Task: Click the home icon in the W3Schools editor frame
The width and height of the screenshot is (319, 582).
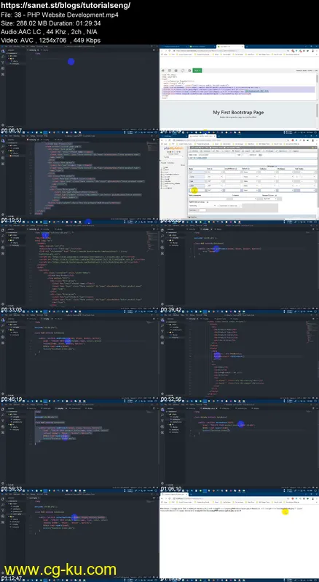Action: [x=163, y=71]
